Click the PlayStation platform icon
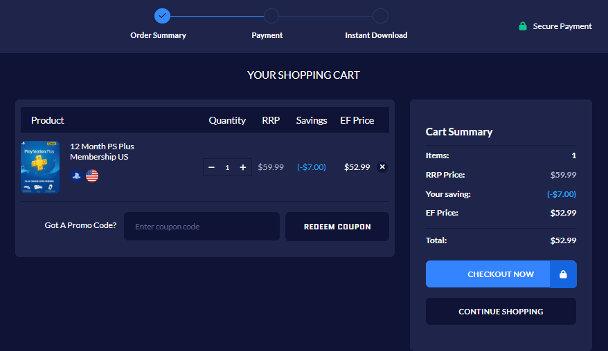The width and height of the screenshot is (608, 351). (x=76, y=175)
